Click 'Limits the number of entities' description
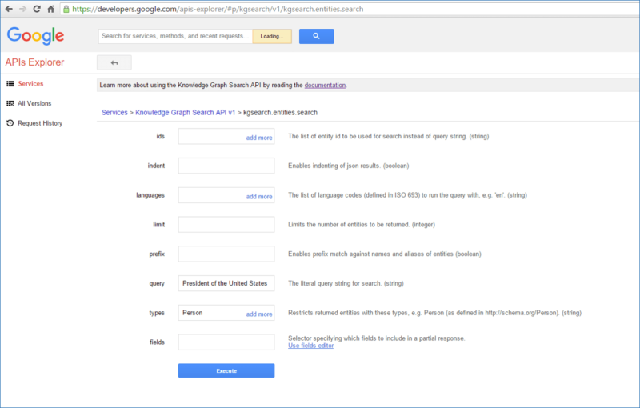This screenshot has height=408, width=640. [x=362, y=224]
